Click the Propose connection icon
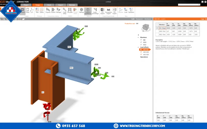Screen dimensions: 207x129 click(48, 10)
